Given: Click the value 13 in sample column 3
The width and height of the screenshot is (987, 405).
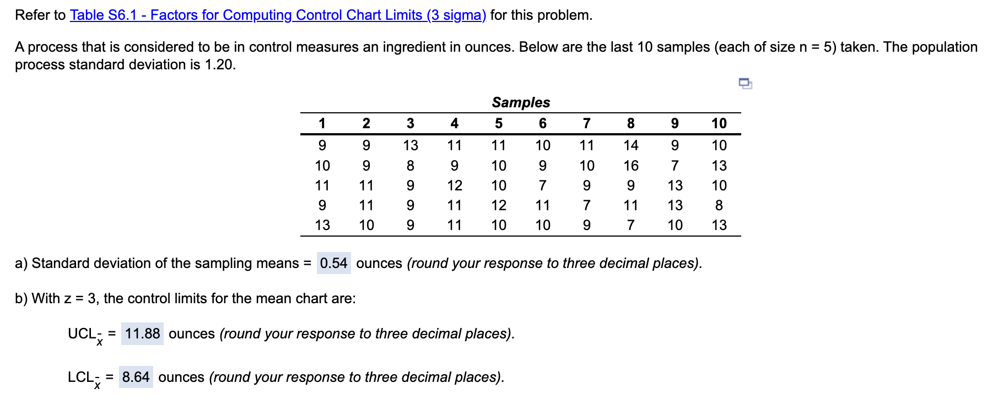Looking at the screenshot, I should (x=411, y=145).
